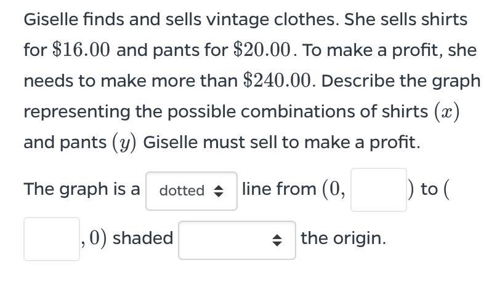Screen dimensions: 489x287
Task: Click the $20.00 pants price
Action: tap(262, 50)
